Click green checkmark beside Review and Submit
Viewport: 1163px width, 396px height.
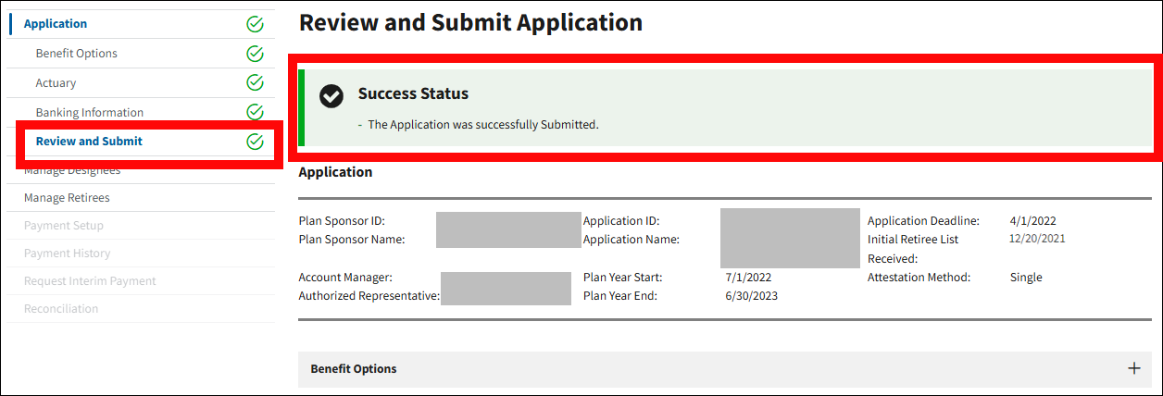pos(256,142)
